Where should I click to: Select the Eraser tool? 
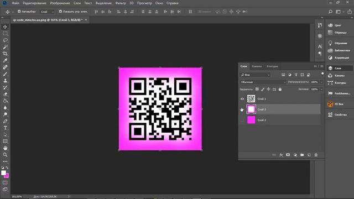click(x=5, y=95)
